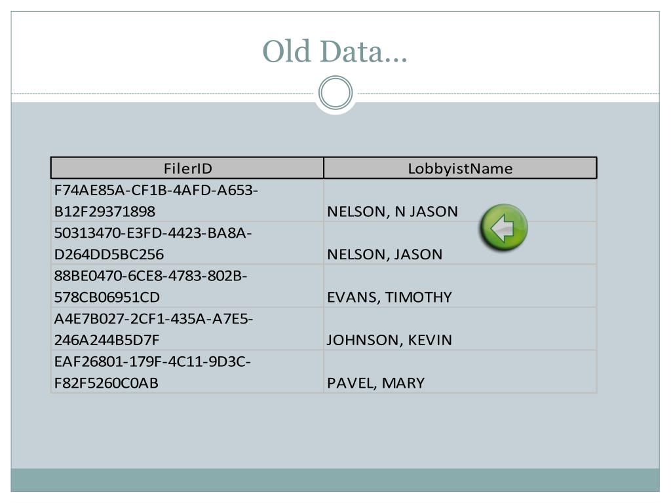Click the green back arrow button
This screenshot has width=671, height=503.
[504, 227]
